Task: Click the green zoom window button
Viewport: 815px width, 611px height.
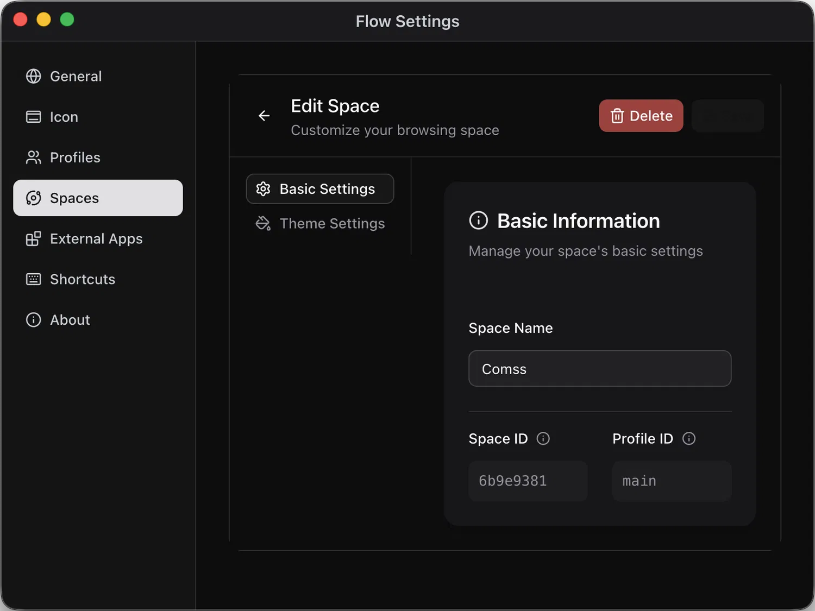Action: 67,20
